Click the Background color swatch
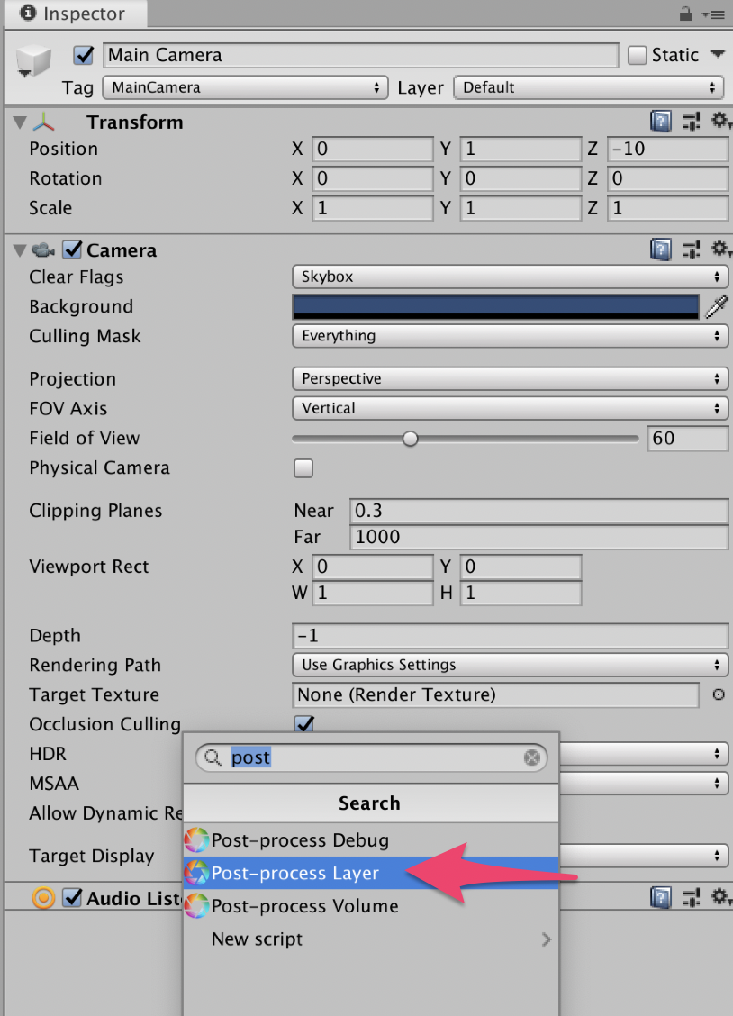Screen dimensions: 733x1016 495,306
